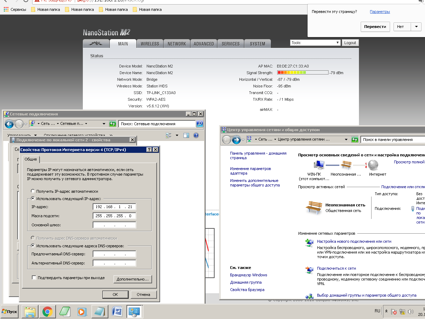
Task: Click WIN-ПК computer icon in network map
Action: pos(319,165)
